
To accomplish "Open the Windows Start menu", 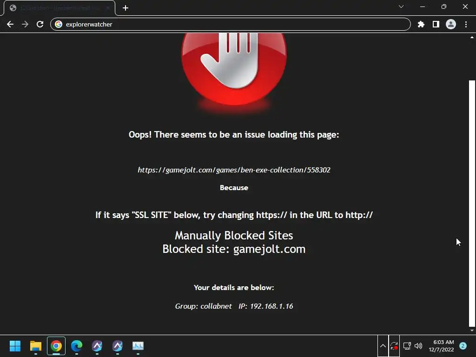I will tap(15, 346).
